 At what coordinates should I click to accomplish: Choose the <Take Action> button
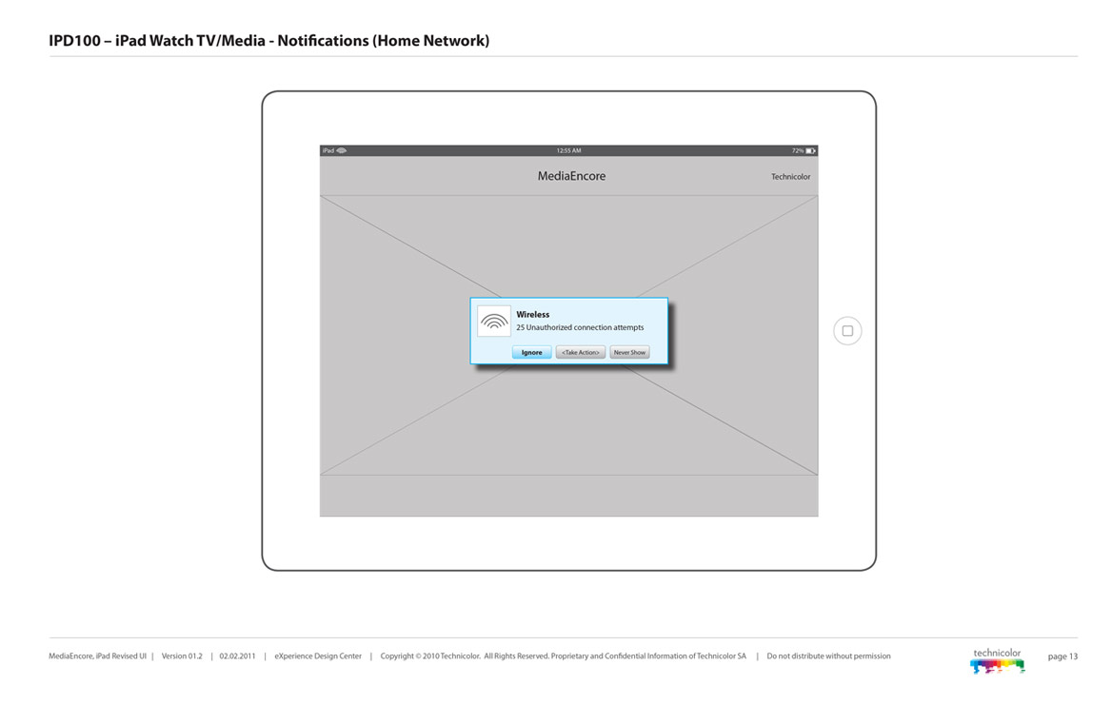(x=581, y=352)
